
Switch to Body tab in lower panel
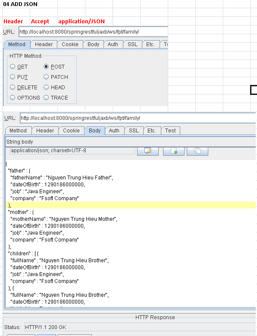point(95,131)
